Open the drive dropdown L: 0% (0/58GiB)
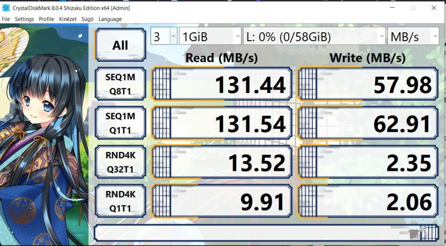Viewport: 446px width, 246px height. (x=314, y=36)
